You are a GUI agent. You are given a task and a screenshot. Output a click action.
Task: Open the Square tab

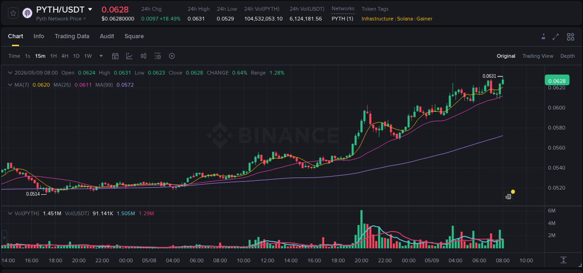tap(134, 36)
